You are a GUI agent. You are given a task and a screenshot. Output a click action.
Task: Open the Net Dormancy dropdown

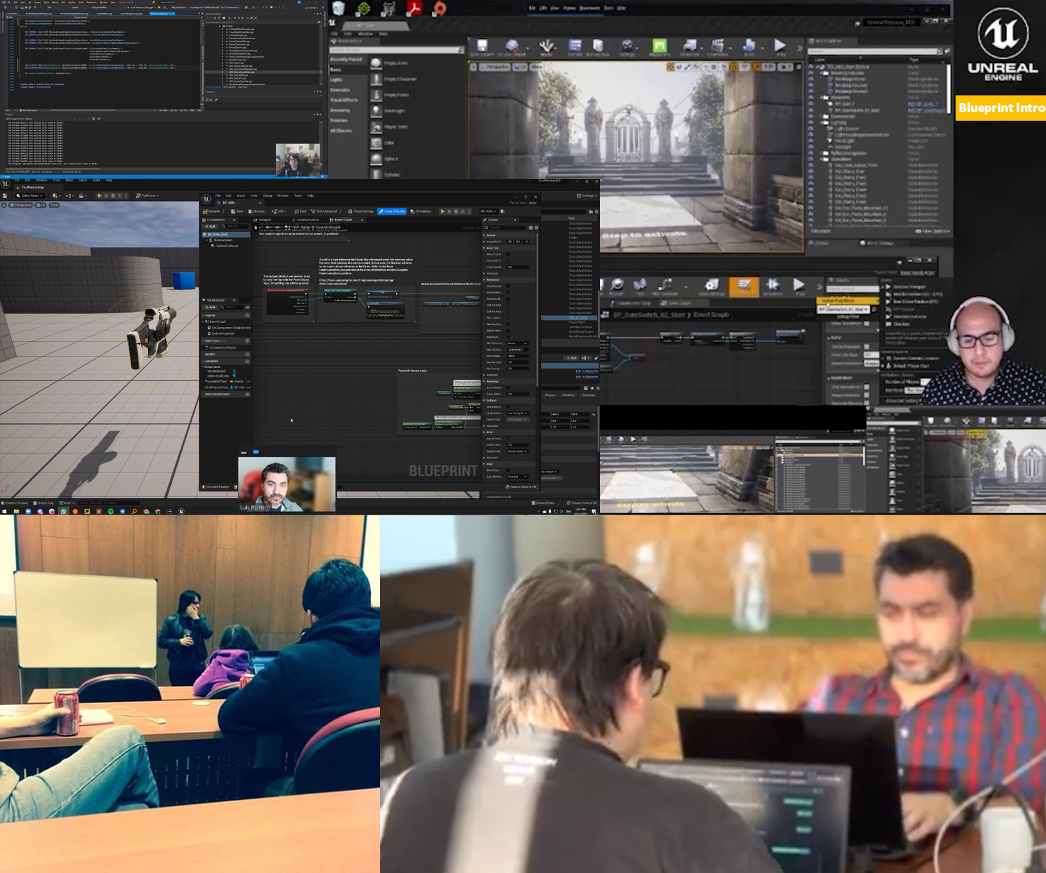517,344
